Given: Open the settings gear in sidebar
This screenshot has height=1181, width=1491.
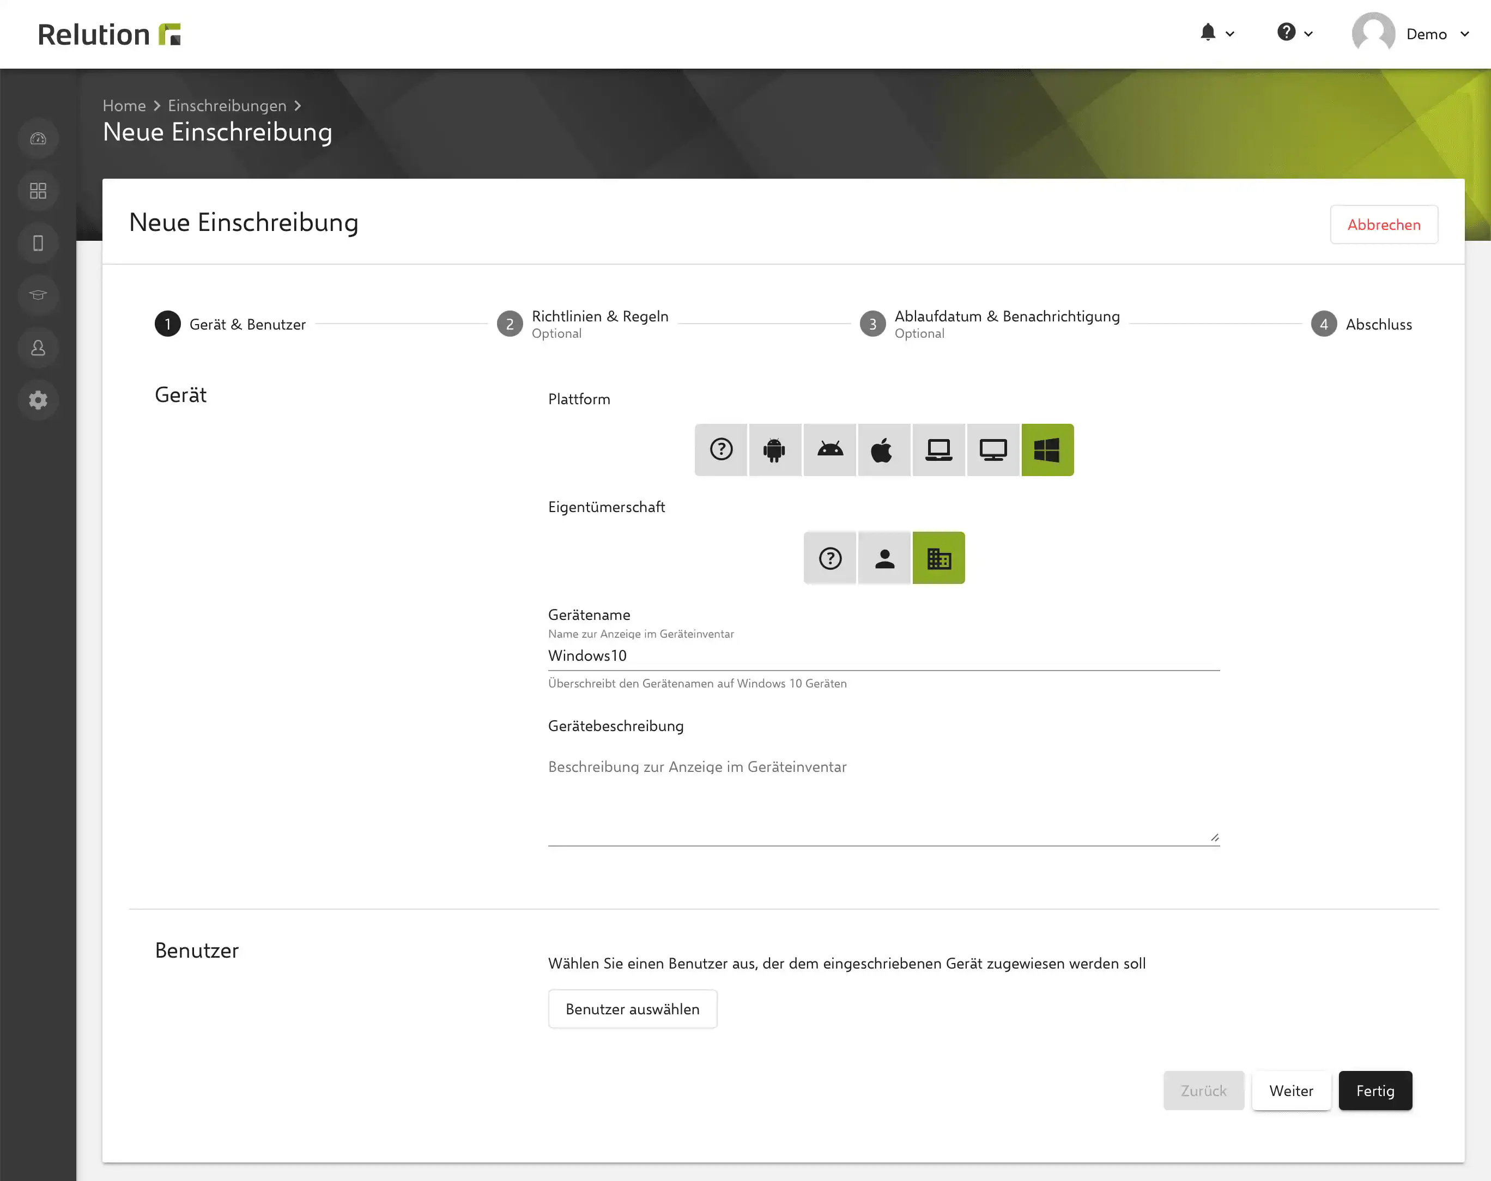Looking at the screenshot, I should [x=38, y=400].
